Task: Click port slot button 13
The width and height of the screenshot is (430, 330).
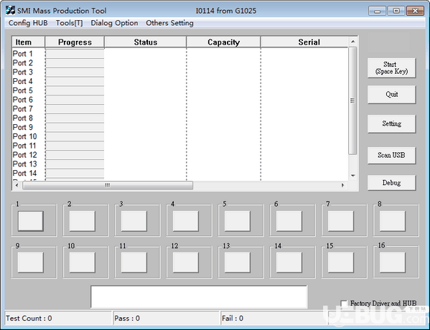Action: (x=238, y=263)
